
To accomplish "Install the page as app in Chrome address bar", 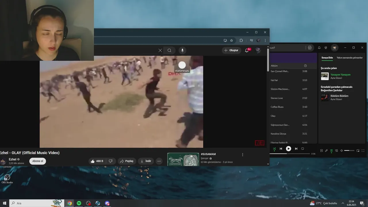I will coord(225,41).
